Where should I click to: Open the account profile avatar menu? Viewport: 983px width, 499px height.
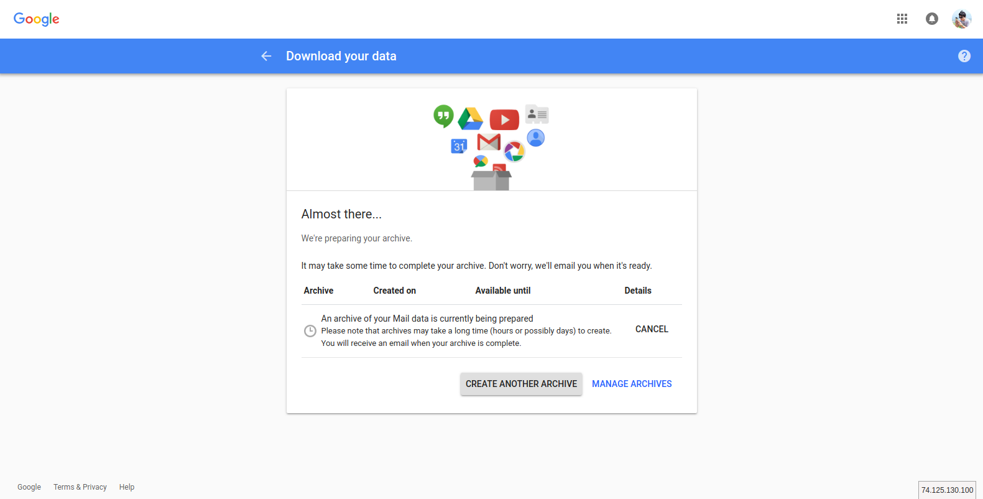(x=961, y=19)
